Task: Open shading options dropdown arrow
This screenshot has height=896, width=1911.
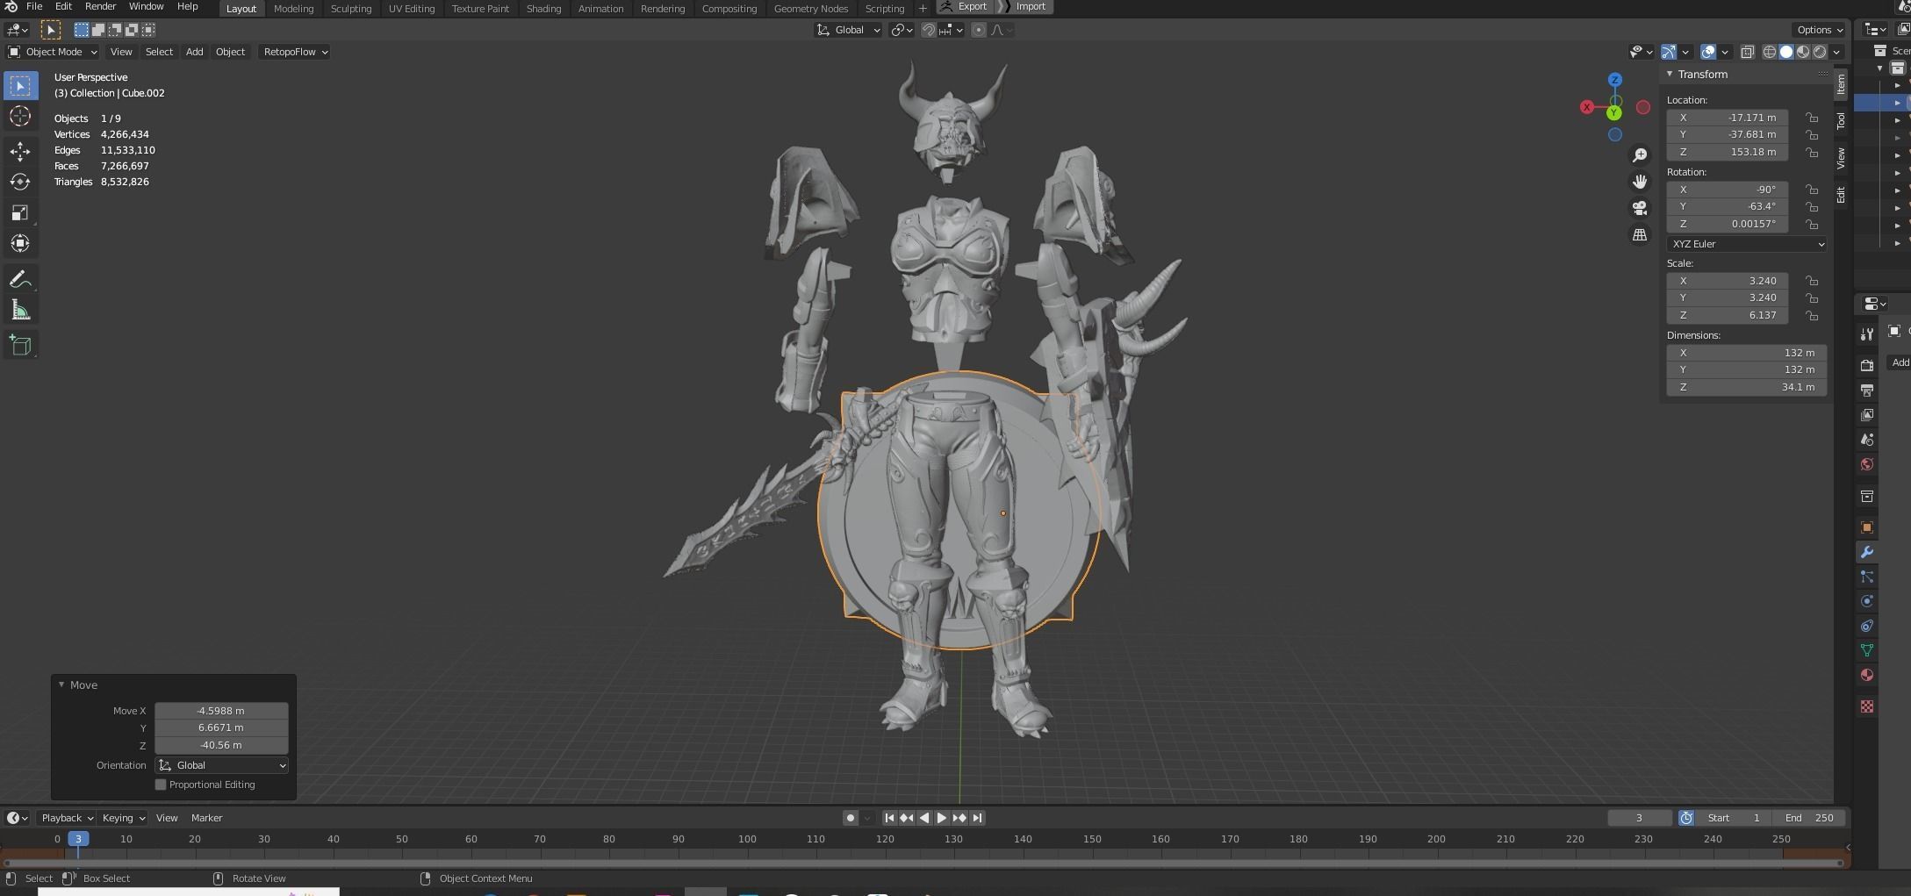Action: (x=1836, y=52)
